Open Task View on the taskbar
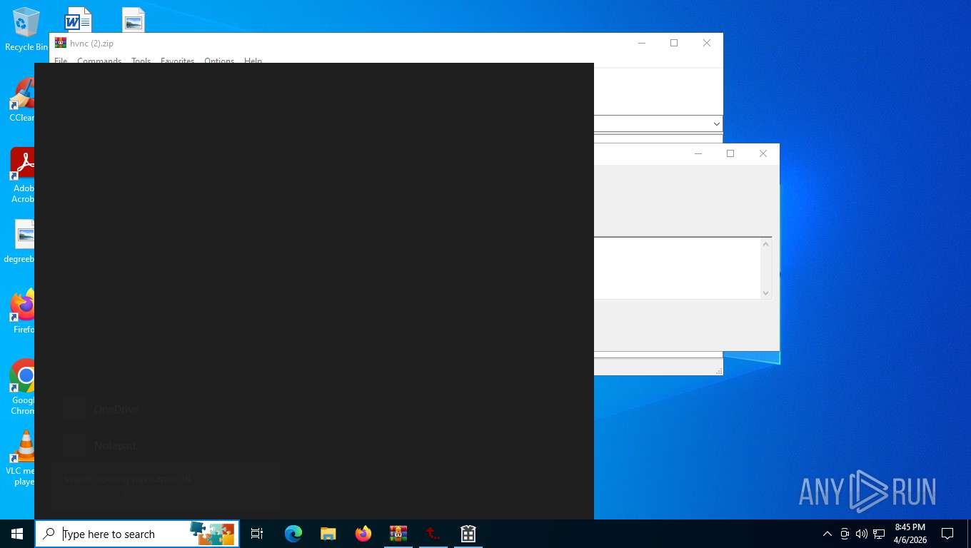 click(x=257, y=534)
